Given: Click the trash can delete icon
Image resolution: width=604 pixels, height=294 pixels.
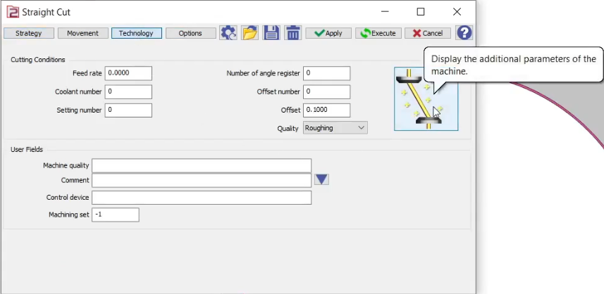Looking at the screenshot, I should click(293, 33).
